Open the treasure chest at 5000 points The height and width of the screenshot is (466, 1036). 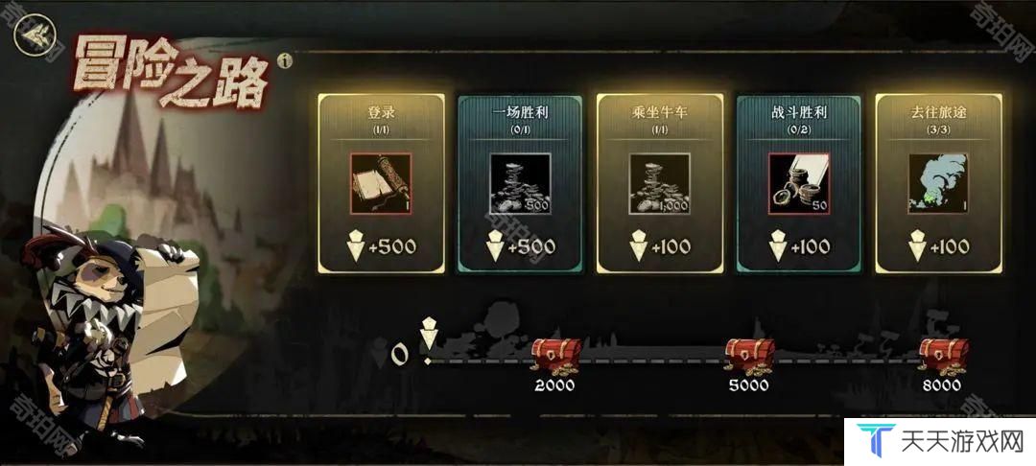(749, 357)
